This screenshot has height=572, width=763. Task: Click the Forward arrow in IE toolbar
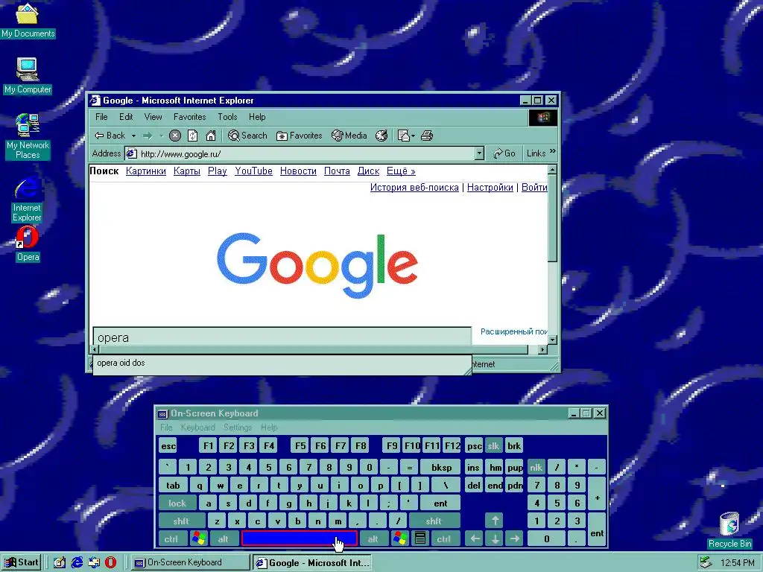tap(148, 136)
